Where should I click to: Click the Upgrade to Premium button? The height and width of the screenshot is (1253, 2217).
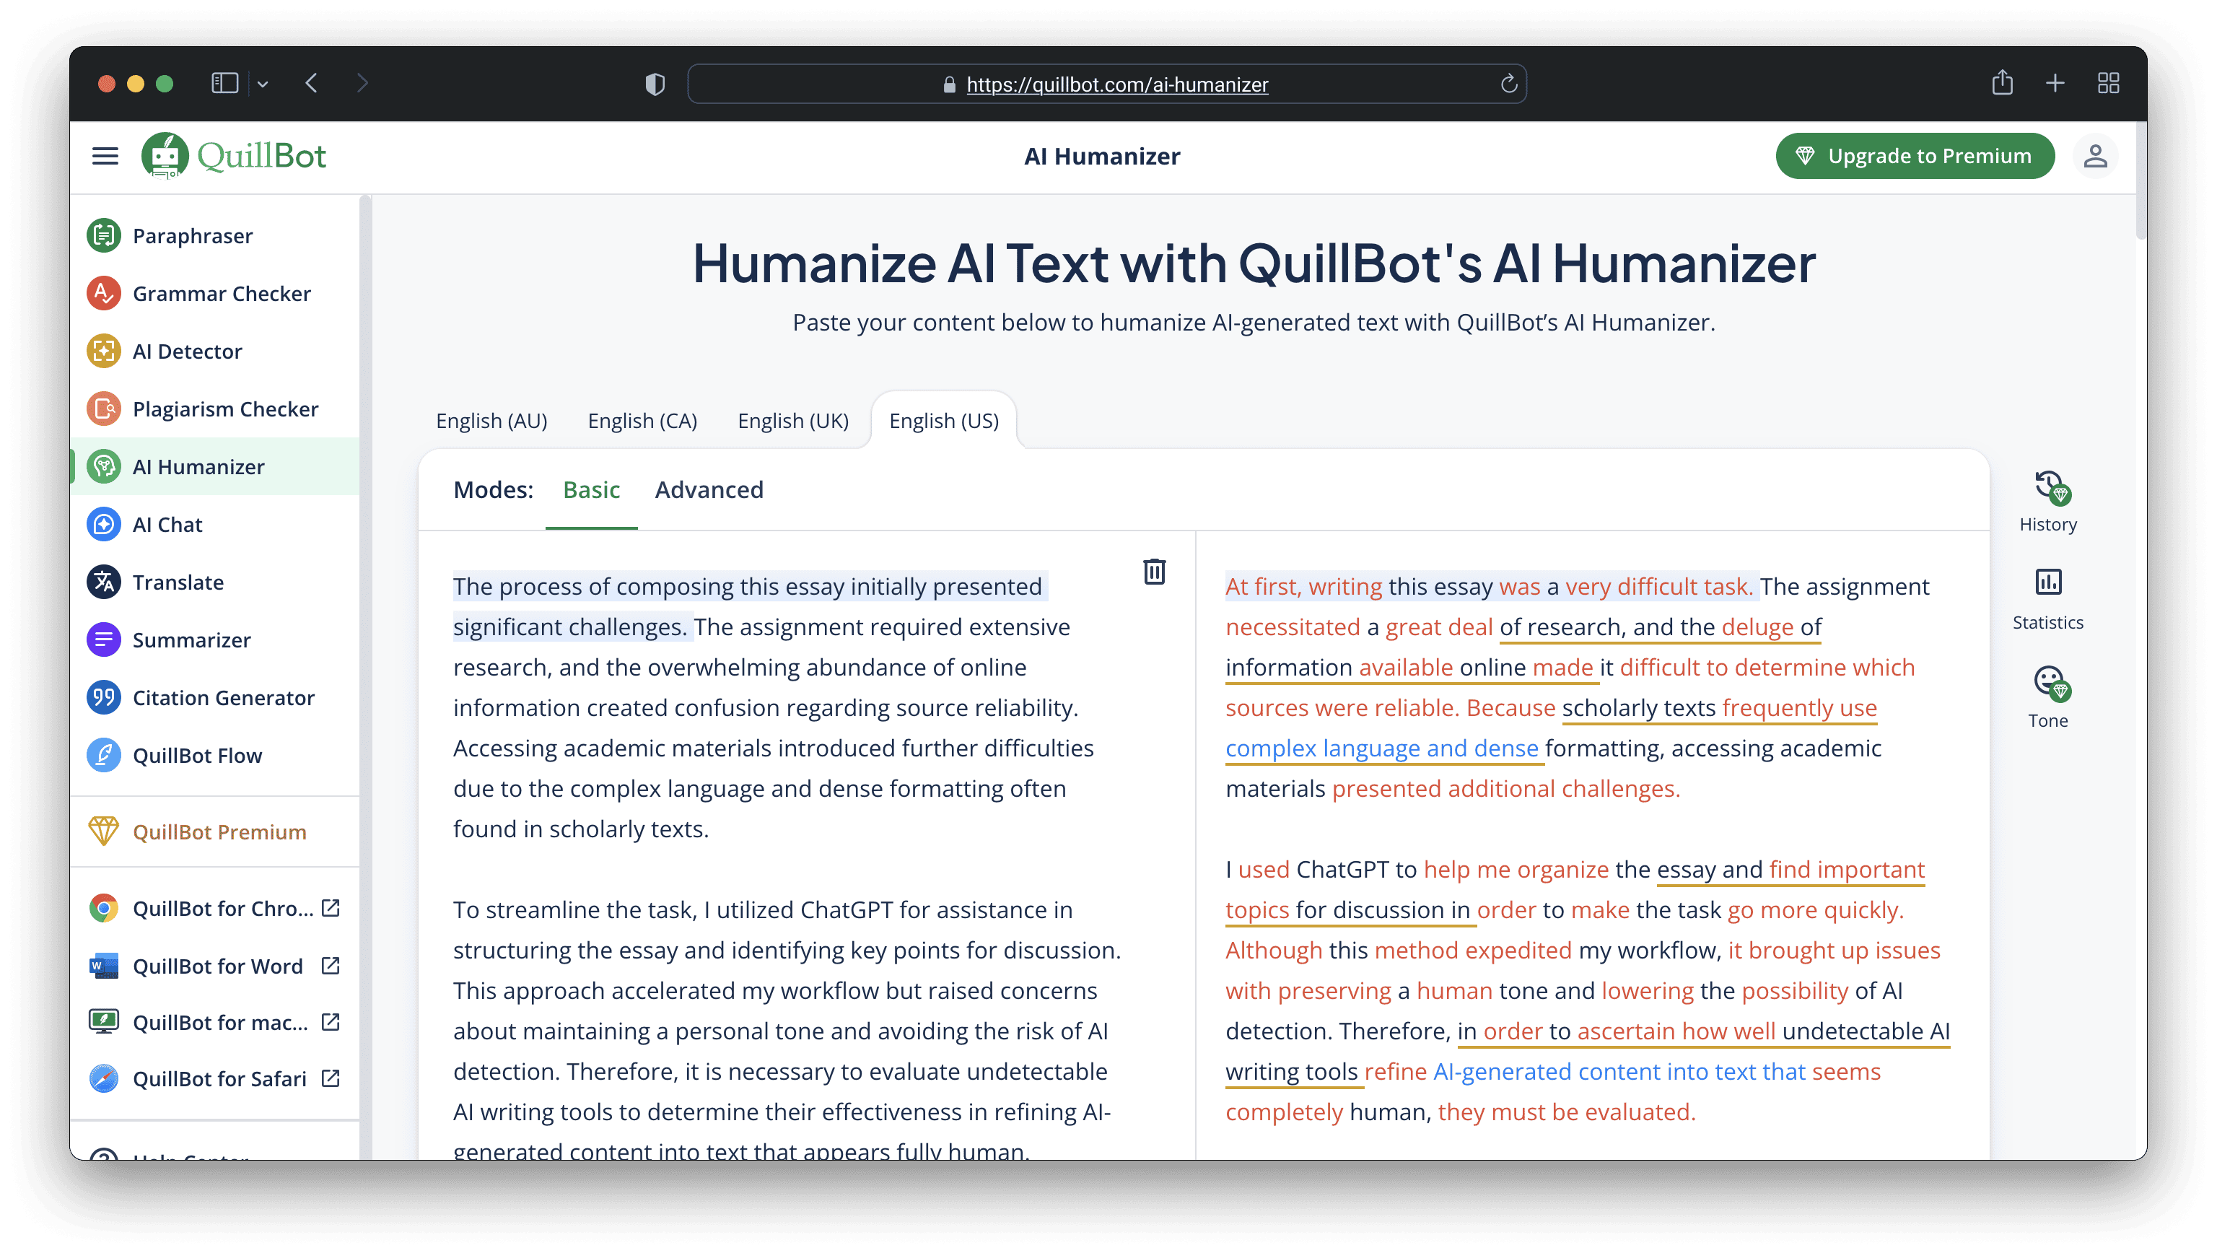click(x=1914, y=156)
